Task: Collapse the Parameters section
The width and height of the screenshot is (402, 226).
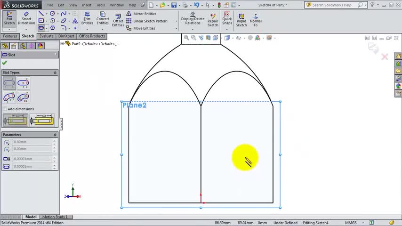Action: tap(55, 135)
